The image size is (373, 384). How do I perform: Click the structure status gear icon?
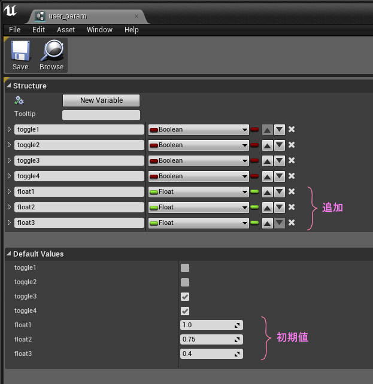coord(19,100)
